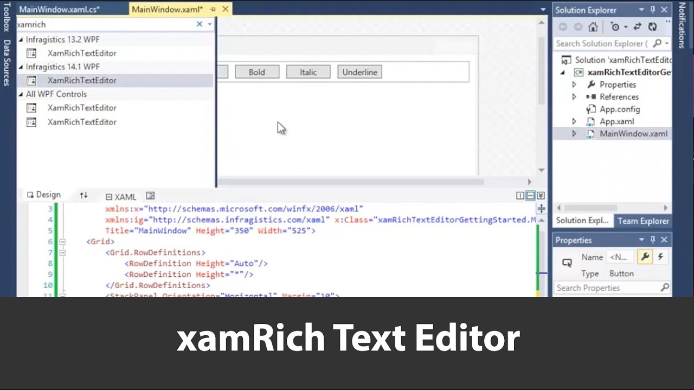Click the Forward arrow in Solution Explorer toolbar
Screen dimensions: 694x390
(x=578, y=27)
